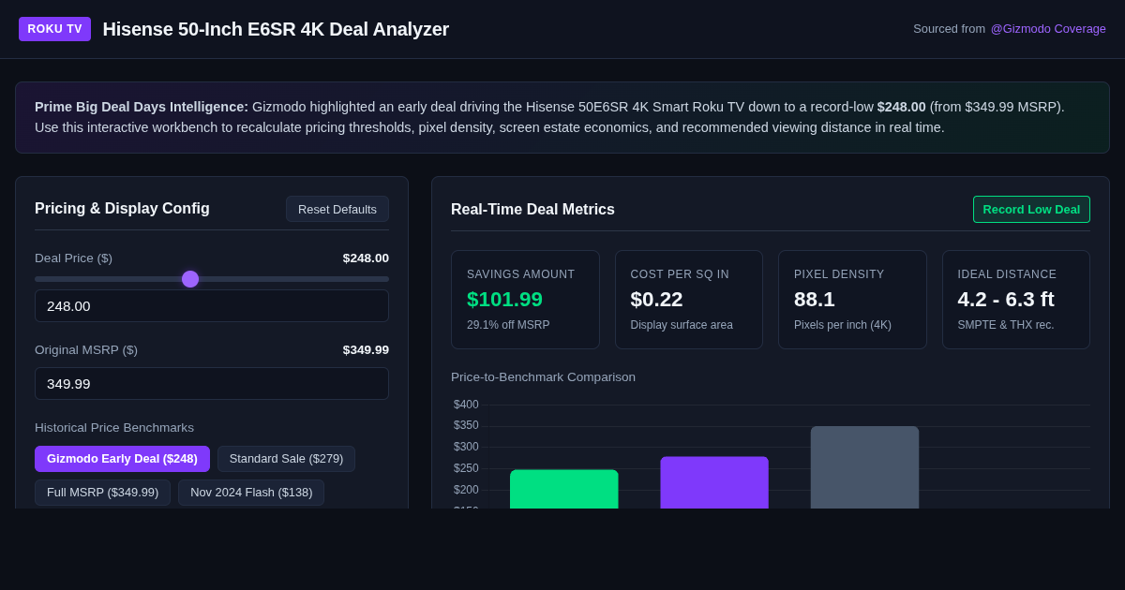Click the Hisense 50-Inch E6SR 4K Deal Analyzer title

276,29
